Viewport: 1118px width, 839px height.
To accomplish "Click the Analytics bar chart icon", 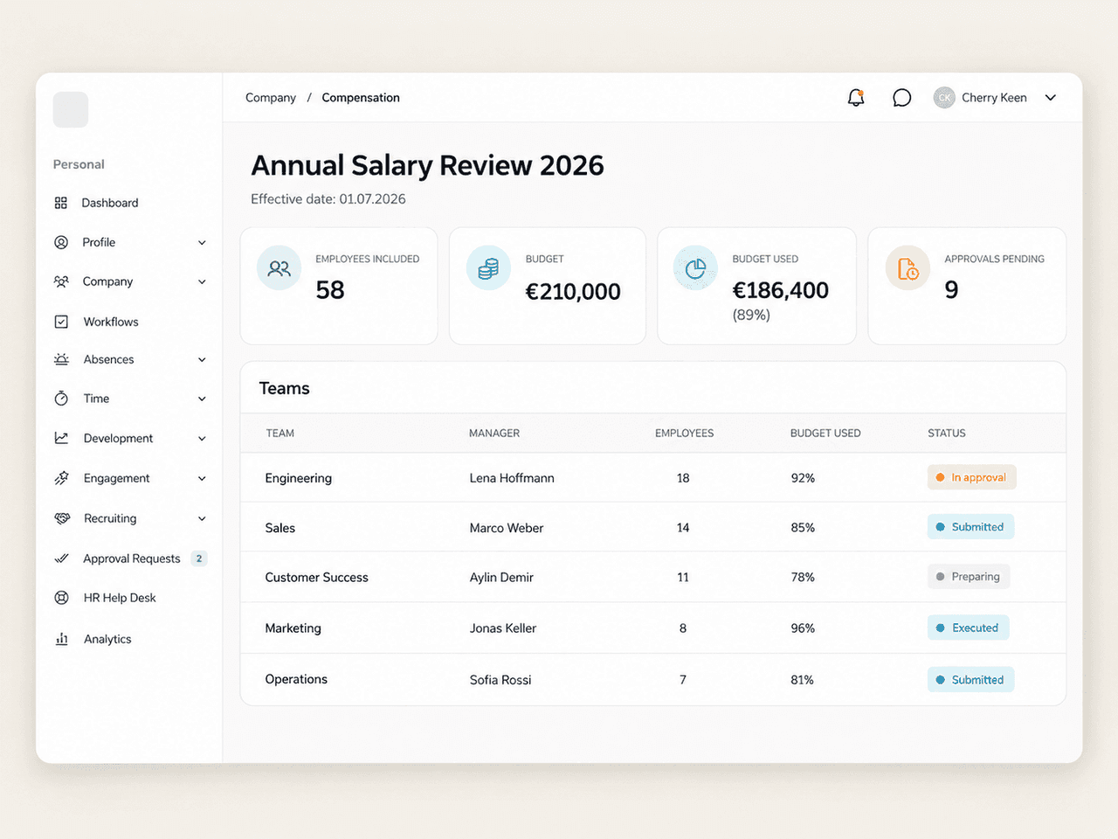I will click(62, 639).
